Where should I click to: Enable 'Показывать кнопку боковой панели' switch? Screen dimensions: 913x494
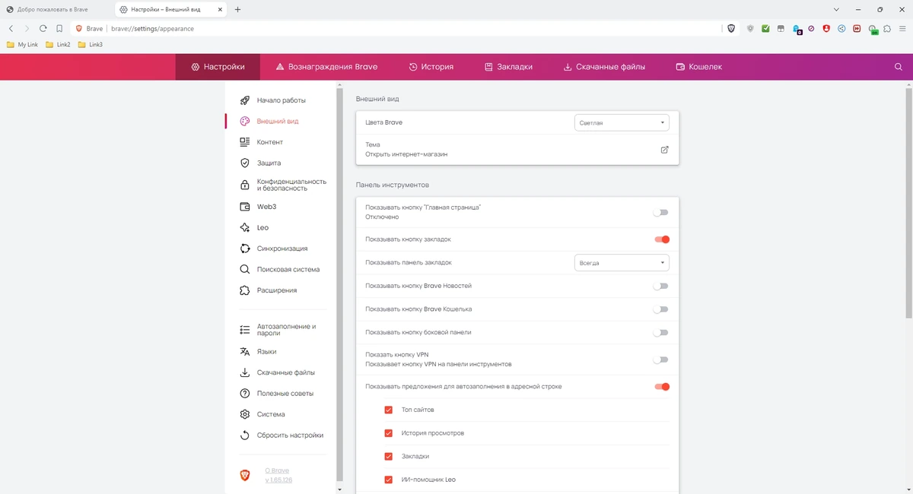coord(661,333)
